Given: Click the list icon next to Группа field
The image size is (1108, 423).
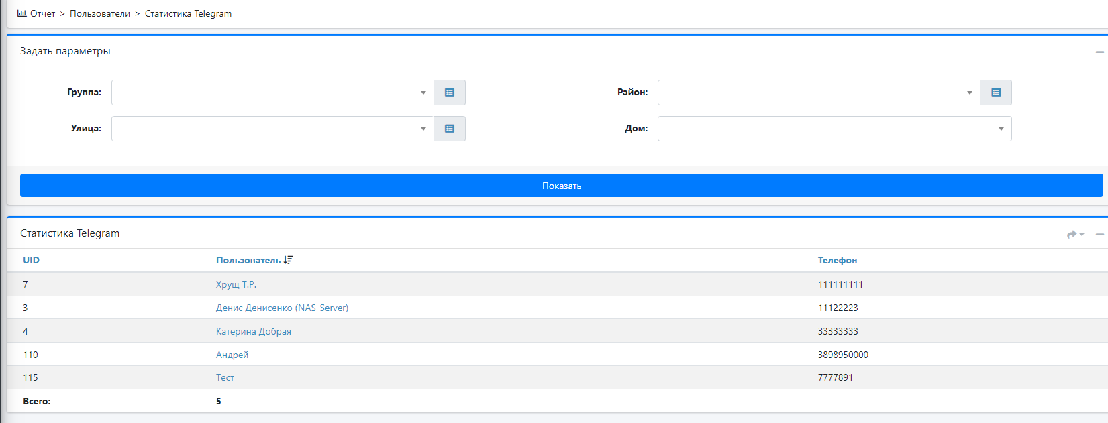Looking at the screenshot, I should click(450, 93).
